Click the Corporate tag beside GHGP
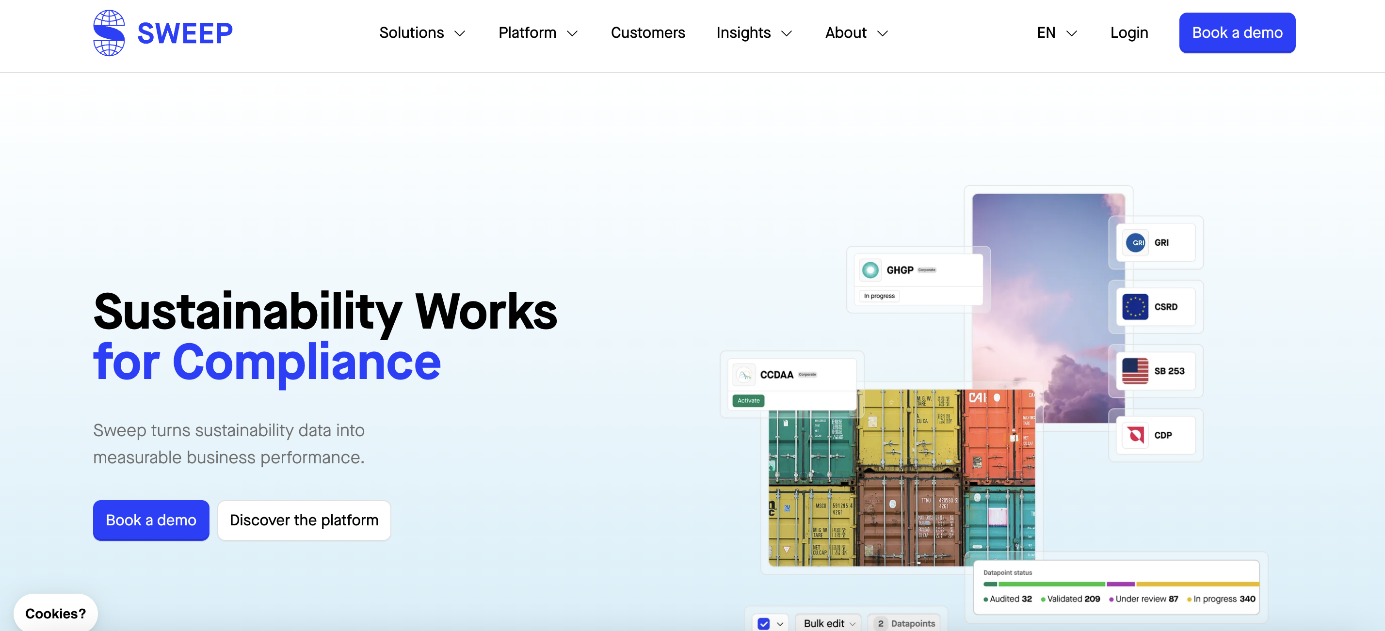 pos(926,270)
